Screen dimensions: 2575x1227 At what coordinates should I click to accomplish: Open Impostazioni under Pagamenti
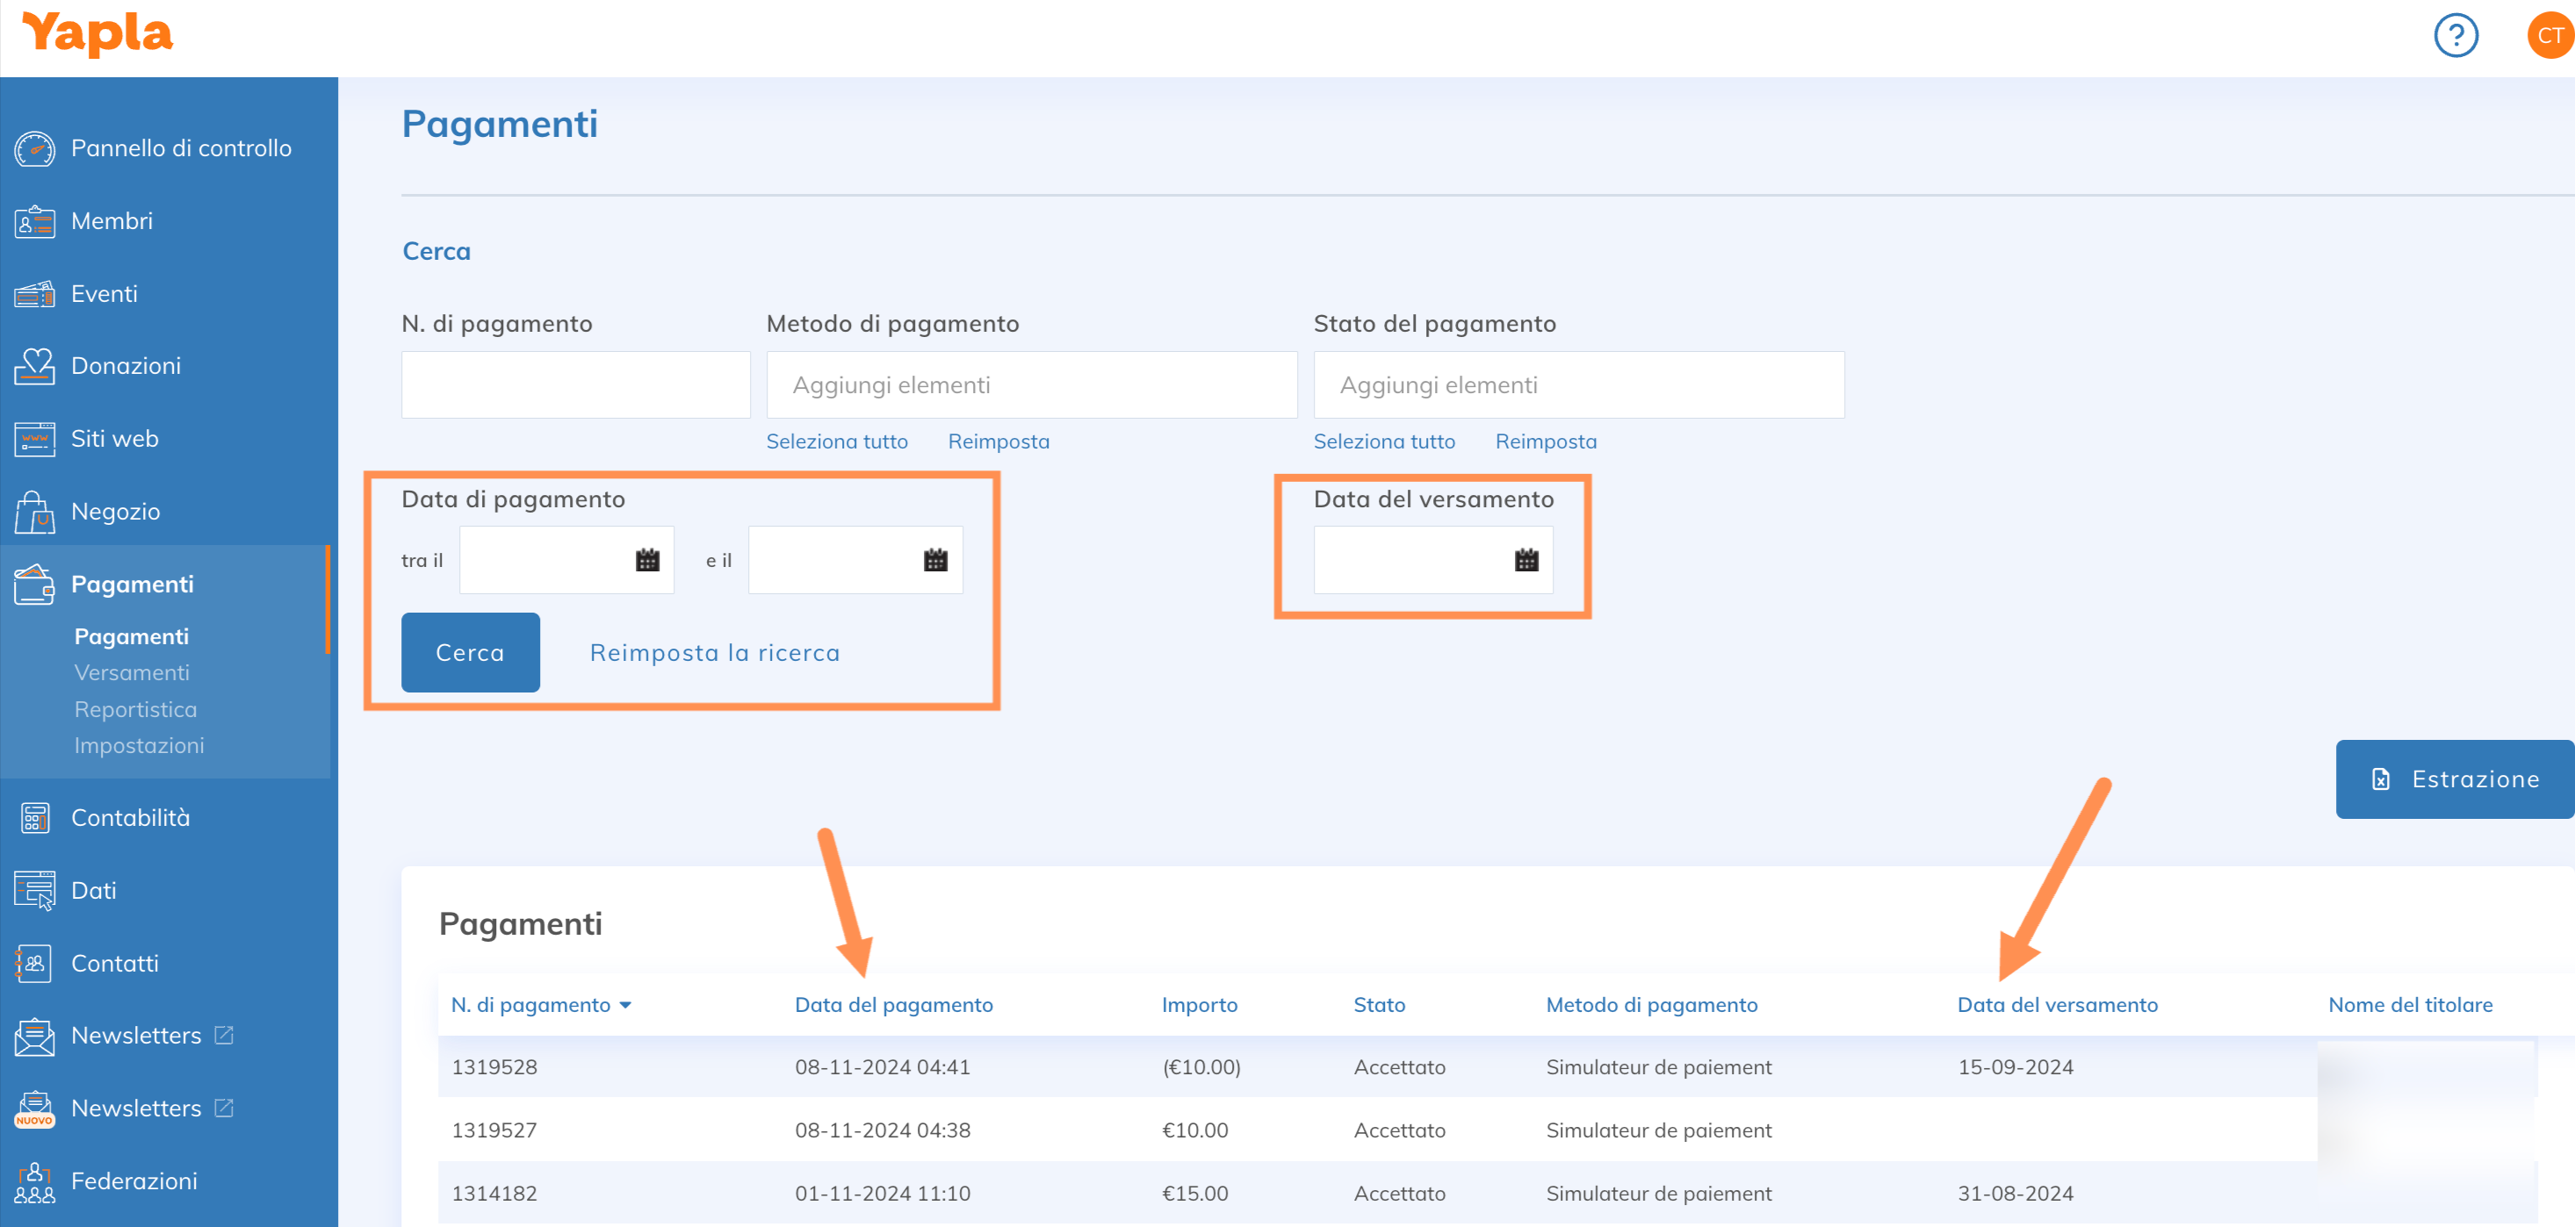pos(138,745)
